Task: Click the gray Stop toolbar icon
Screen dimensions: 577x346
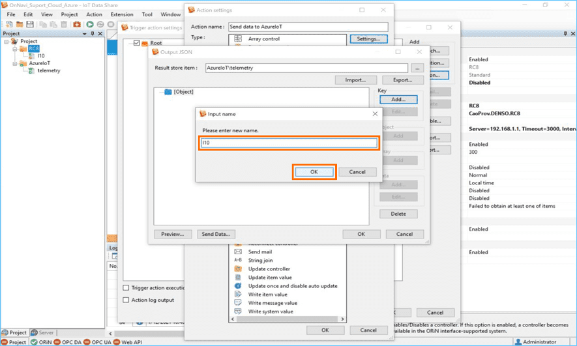Action: [x=110, y=24]
